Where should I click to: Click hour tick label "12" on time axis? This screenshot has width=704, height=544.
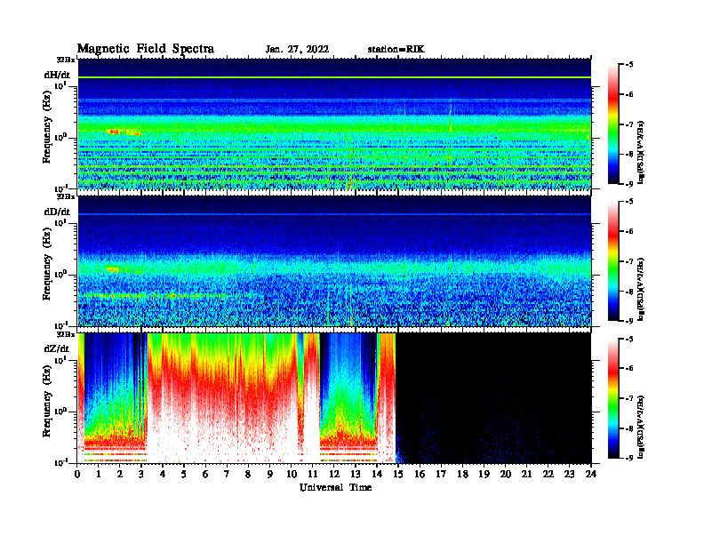(x=334, y=475)
